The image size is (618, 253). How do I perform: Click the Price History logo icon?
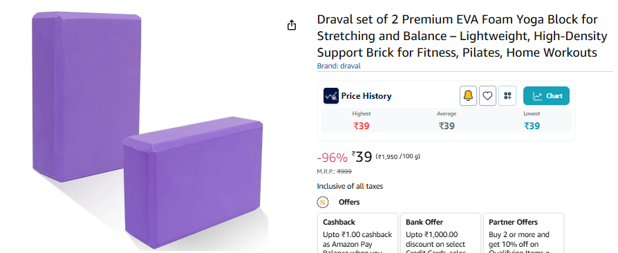pyautogui.click(x=331, y=96)
